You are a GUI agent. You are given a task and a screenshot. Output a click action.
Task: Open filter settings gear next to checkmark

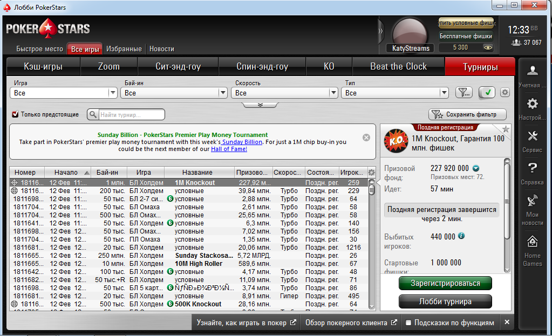(505, 93)
